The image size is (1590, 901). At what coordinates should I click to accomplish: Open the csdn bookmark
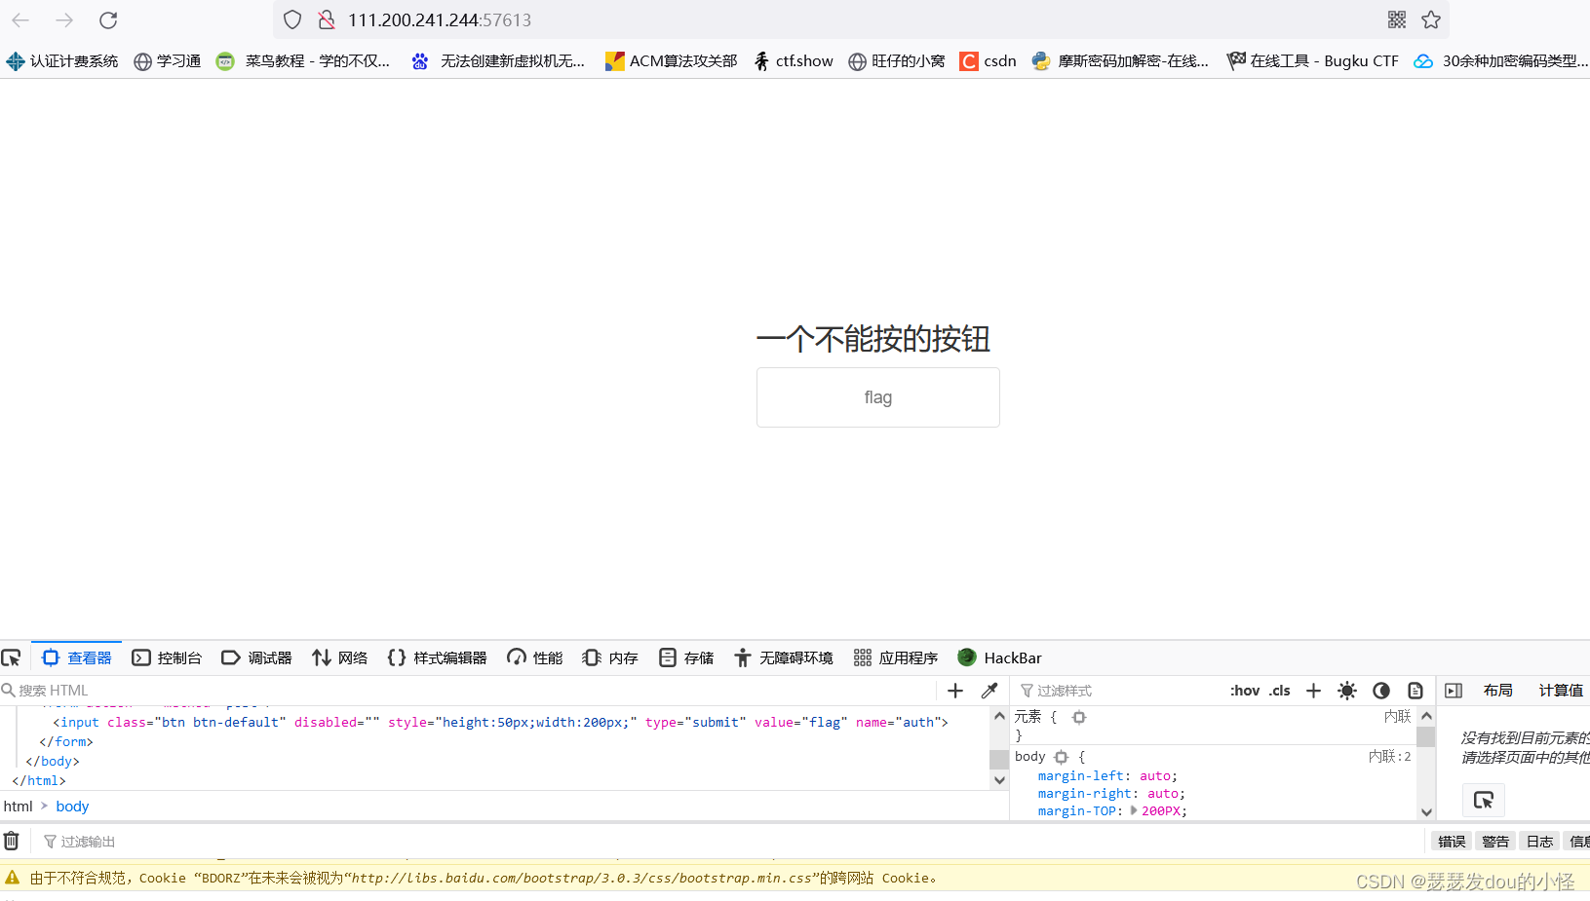click(x=989, y=60)
